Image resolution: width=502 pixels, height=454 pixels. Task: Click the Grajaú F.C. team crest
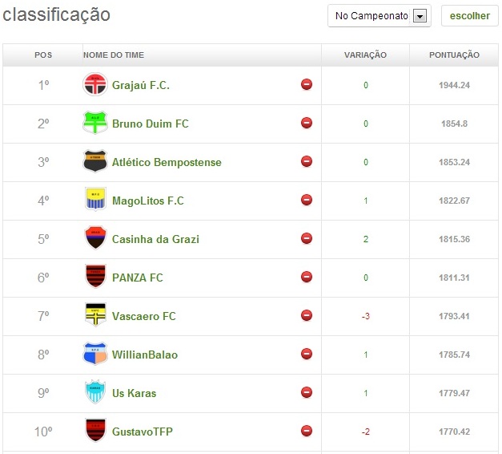pos(95,85)
